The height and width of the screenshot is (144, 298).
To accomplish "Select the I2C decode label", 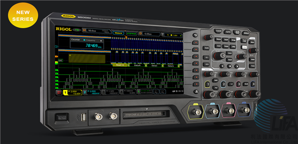I will (x=61, y=61).
